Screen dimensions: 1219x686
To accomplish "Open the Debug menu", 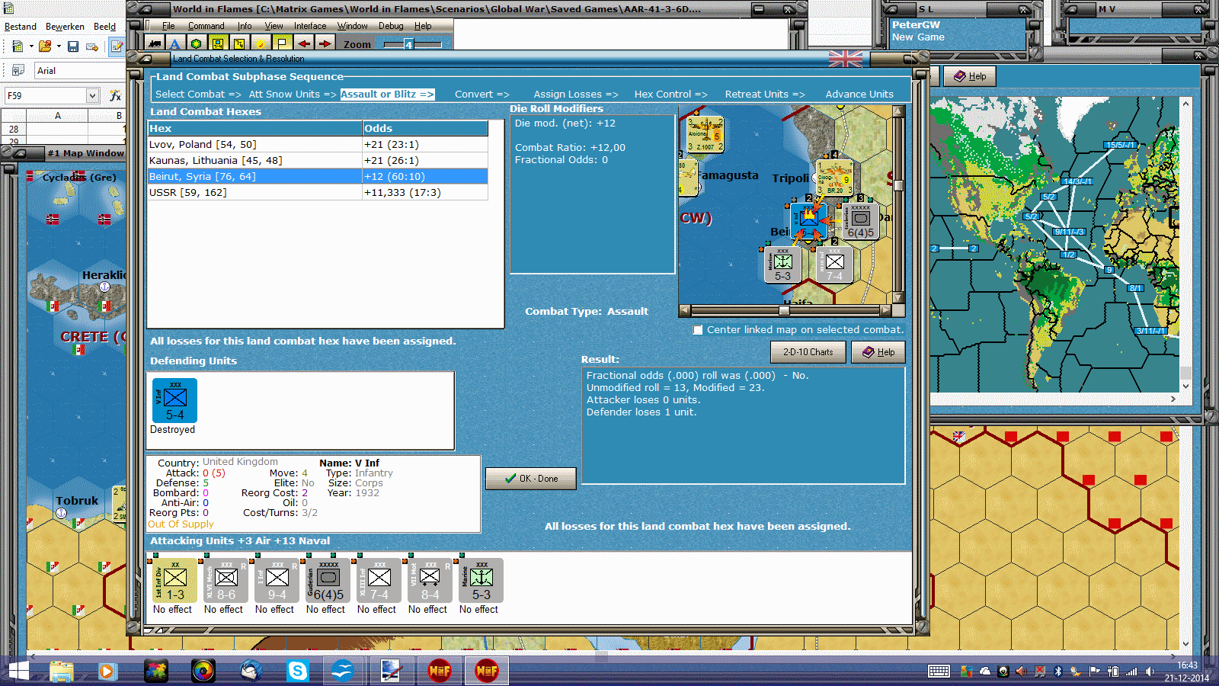I will [391, 26].
